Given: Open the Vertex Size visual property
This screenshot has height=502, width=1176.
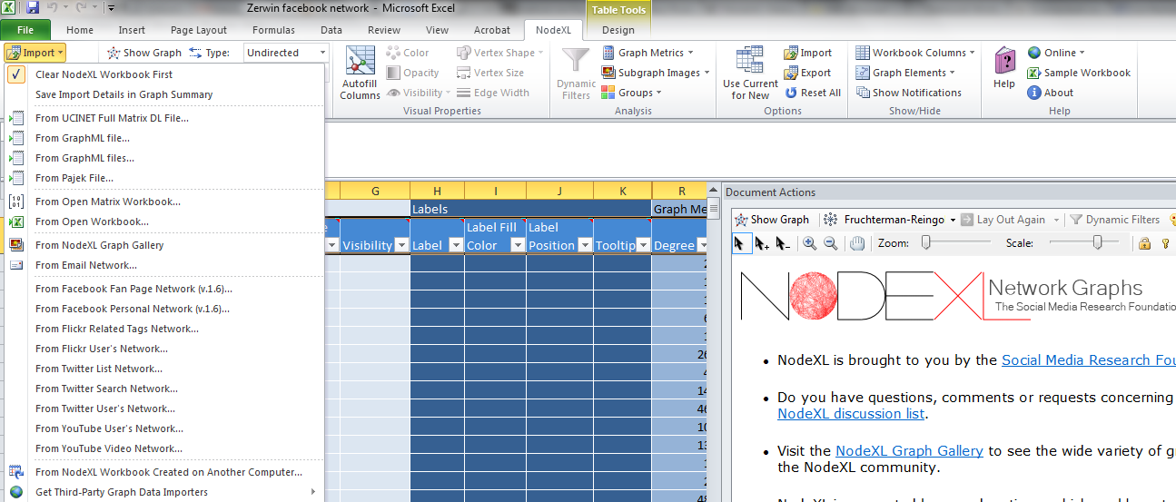Looking at the screenshot, I should pos(490,73).
